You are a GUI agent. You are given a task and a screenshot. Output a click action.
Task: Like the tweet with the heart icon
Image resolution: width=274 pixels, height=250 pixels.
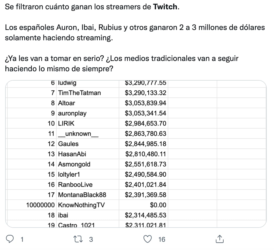coord(148,239)
